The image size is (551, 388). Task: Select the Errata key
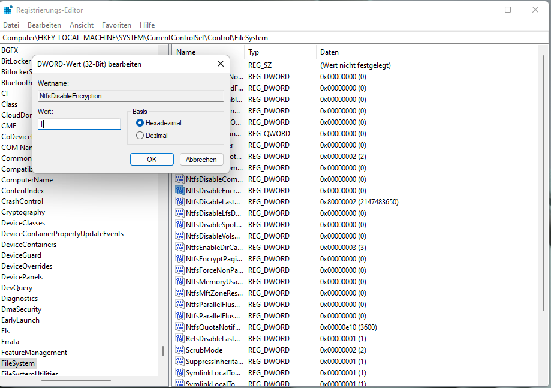(x=10, y=342)
